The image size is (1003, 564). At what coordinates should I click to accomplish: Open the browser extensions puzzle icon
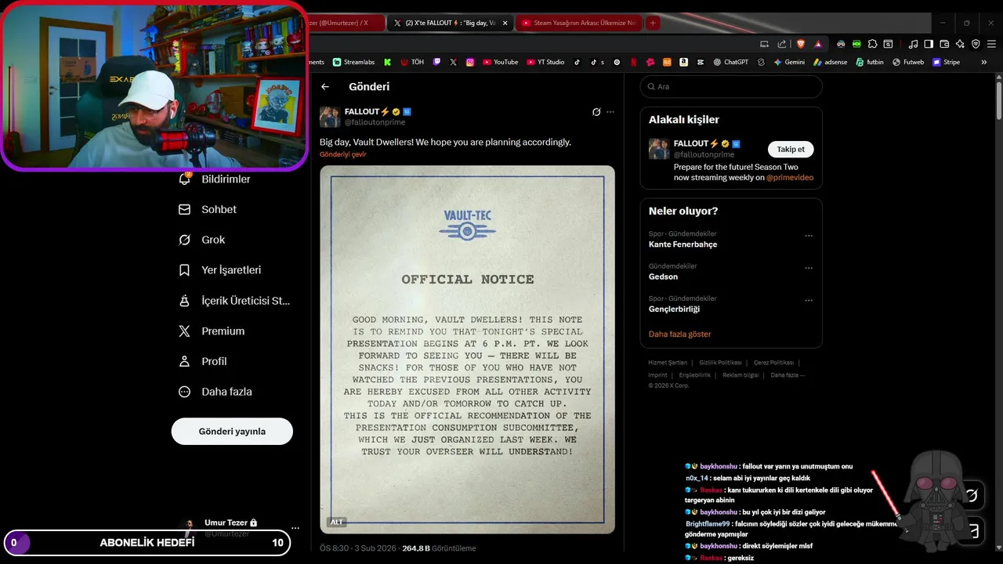pos(873,44)
